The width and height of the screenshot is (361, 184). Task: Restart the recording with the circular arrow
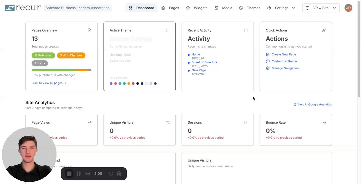(111, 174)
